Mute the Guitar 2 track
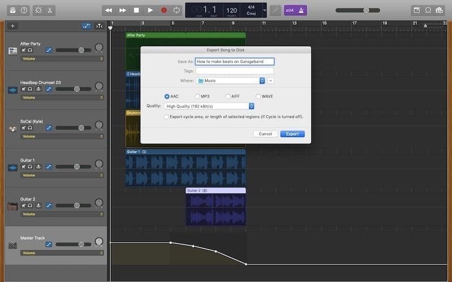Screen dimensions: 452x282 [24, 205]
